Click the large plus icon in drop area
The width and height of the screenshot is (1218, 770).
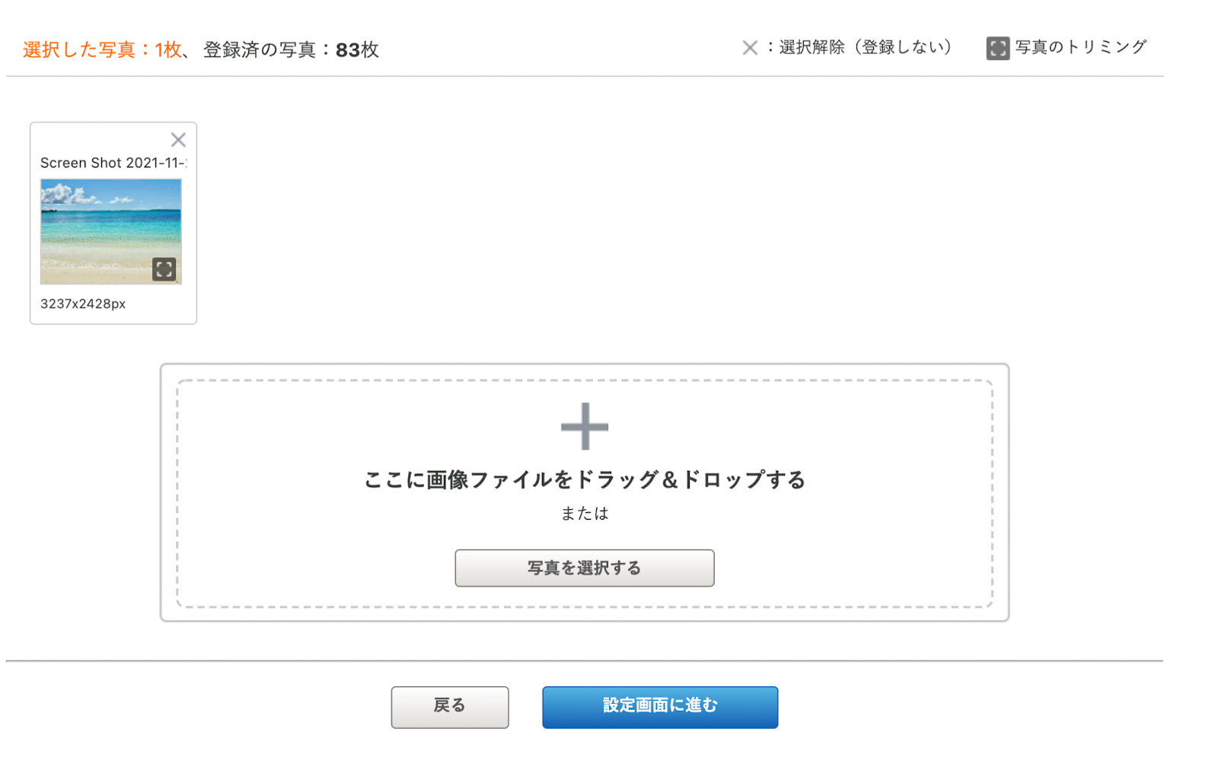click(x=585, y=426)
